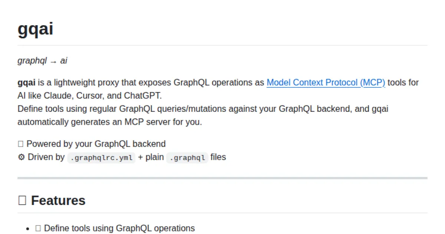Click the word "ChatGPT" in the description

coord(143,95)
